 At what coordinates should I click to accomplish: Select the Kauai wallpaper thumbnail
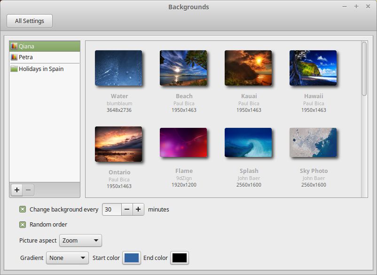point(248,68)
